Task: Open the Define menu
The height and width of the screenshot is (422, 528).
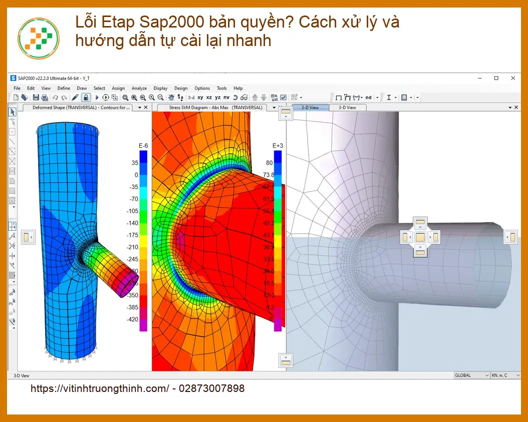Action: (64, 88)
